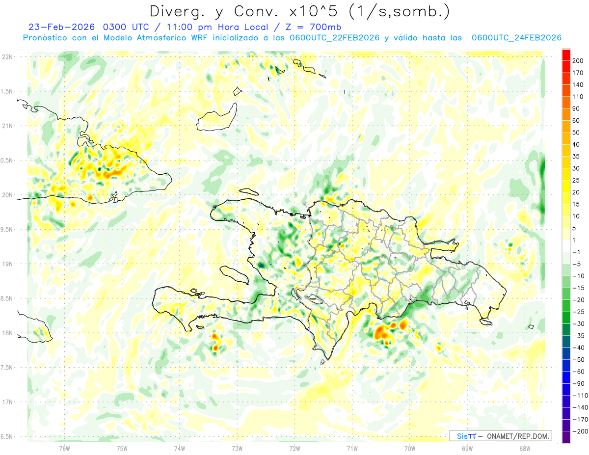589x455 pixels.
Task: Click the 76W longitude label
Action: click(65, 448)
